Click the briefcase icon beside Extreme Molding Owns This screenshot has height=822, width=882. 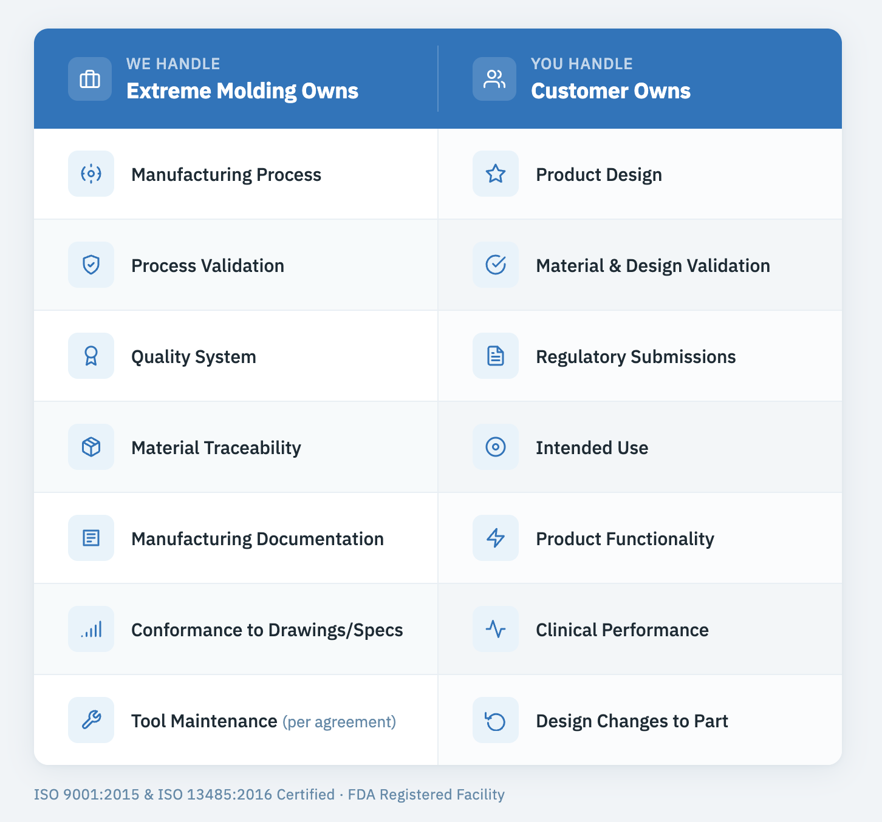coord(90,79)
